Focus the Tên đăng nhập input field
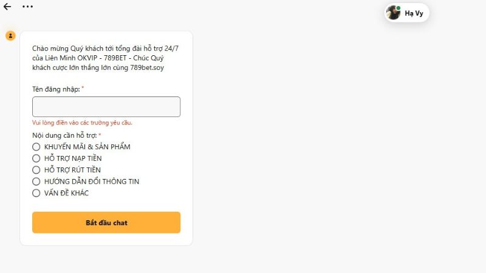486x273 pixels. 106,107
